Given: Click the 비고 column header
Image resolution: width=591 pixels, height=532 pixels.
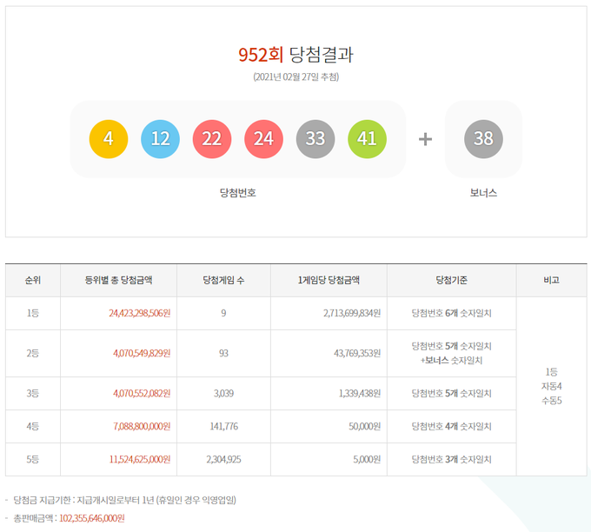Looking at the screenshot, I should (x=551, y=280).
